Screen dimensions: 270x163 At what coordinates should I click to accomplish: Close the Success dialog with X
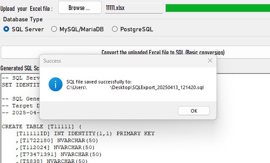[x=210, y=60]
